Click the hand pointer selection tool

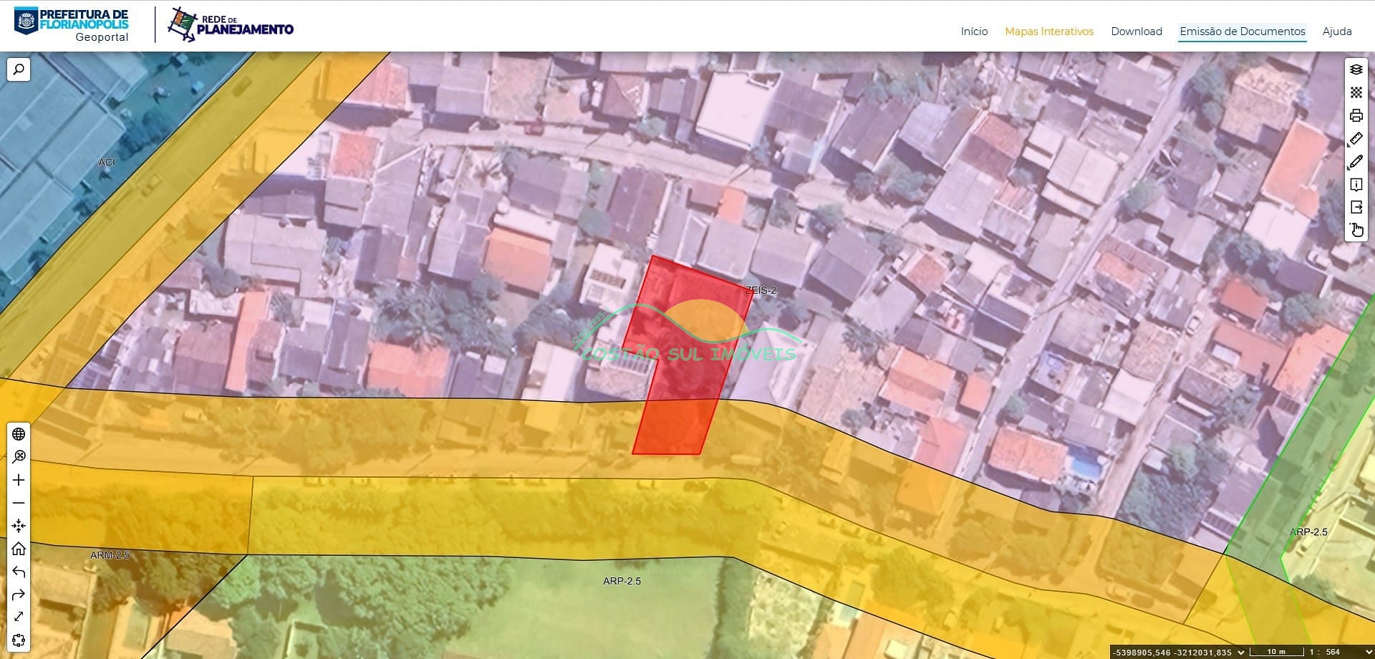(1356, 230)
